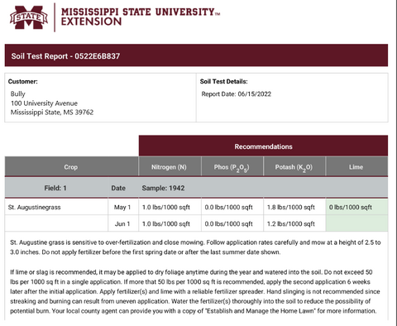The height and width of the screenshot is (326, 397).
Task: Click the Mississippi State M logo
Action: tap(29, 17)
